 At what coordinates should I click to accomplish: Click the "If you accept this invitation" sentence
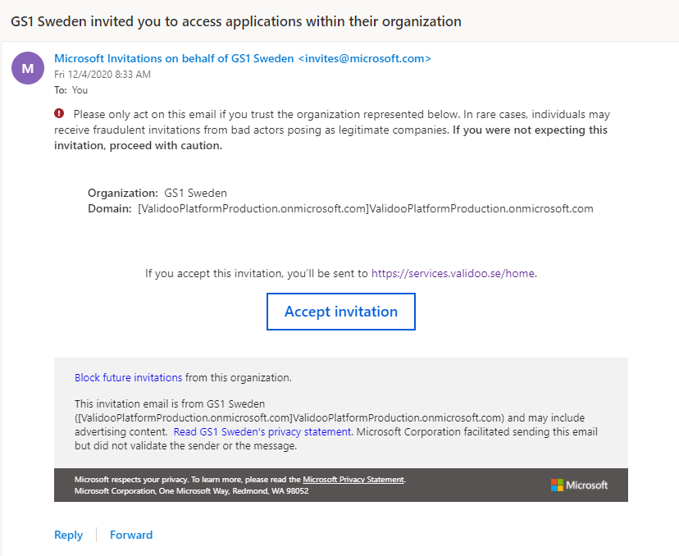point(256,273)
